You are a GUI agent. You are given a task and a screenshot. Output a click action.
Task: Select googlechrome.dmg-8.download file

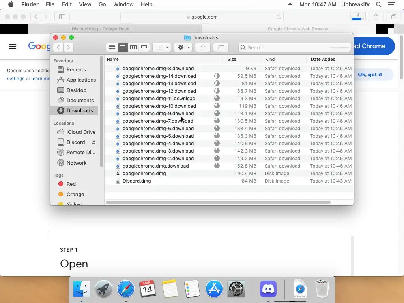coord(229,69)
